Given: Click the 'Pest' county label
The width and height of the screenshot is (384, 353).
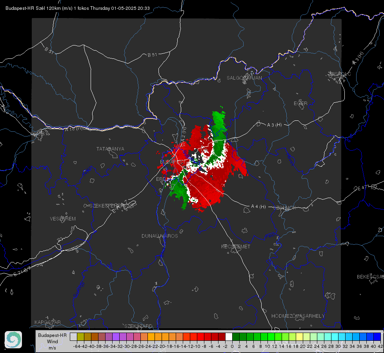Looking at the screenshot, I should pyautogui.click(x=270, y=237).
